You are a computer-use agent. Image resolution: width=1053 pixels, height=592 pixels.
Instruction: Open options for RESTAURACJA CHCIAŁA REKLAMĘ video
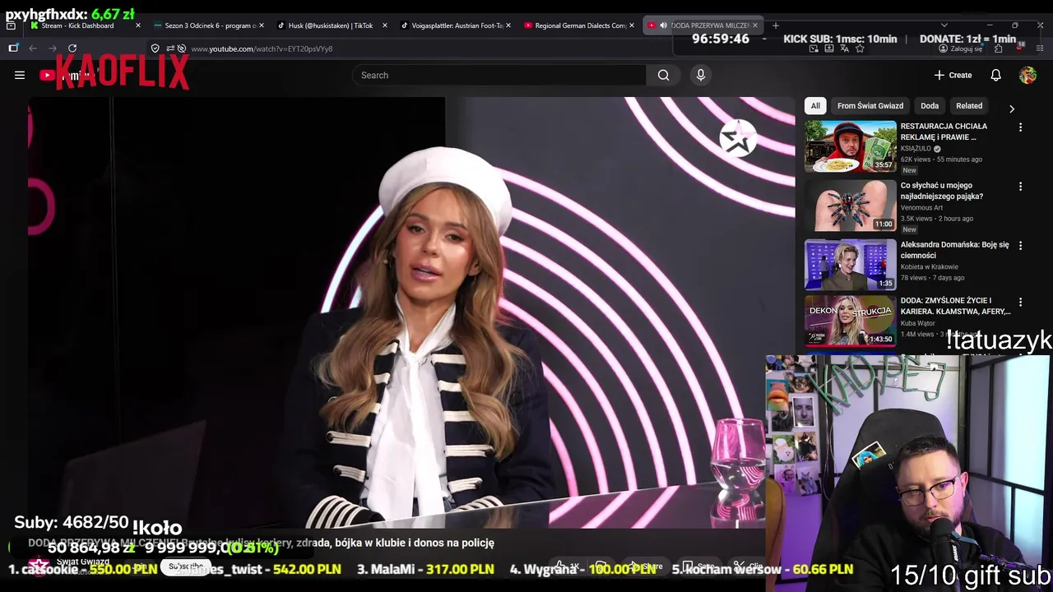click(1020, 127)
